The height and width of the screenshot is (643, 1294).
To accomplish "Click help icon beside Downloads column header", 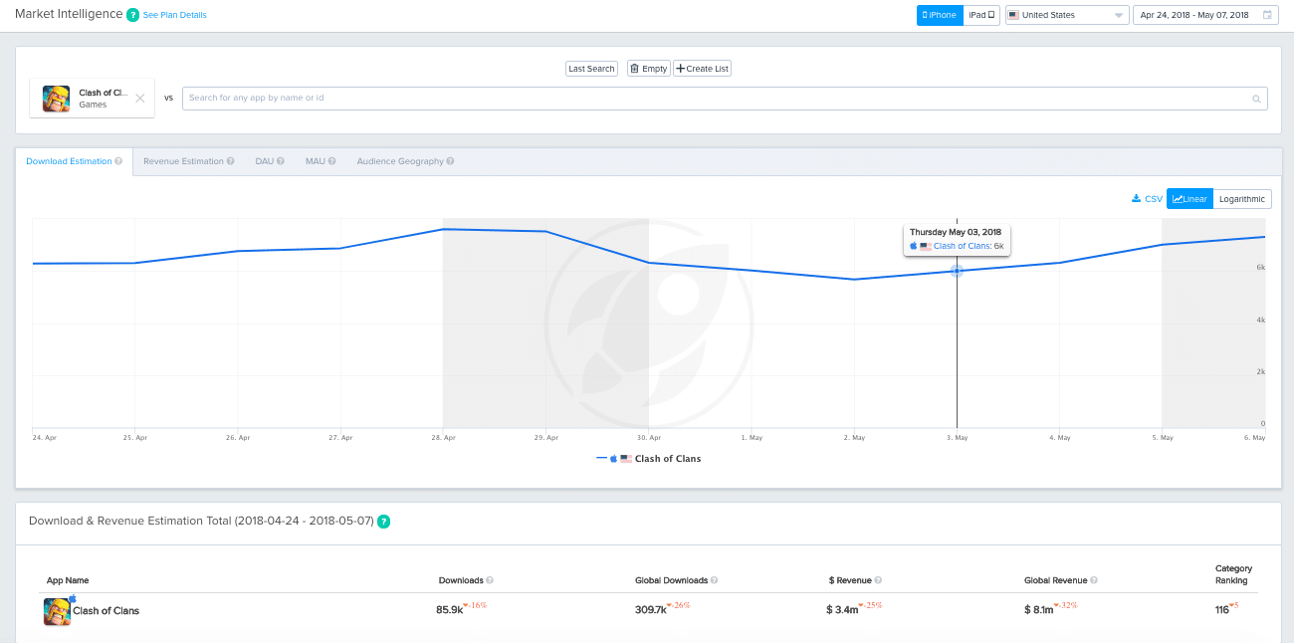I will pos(490,580).
